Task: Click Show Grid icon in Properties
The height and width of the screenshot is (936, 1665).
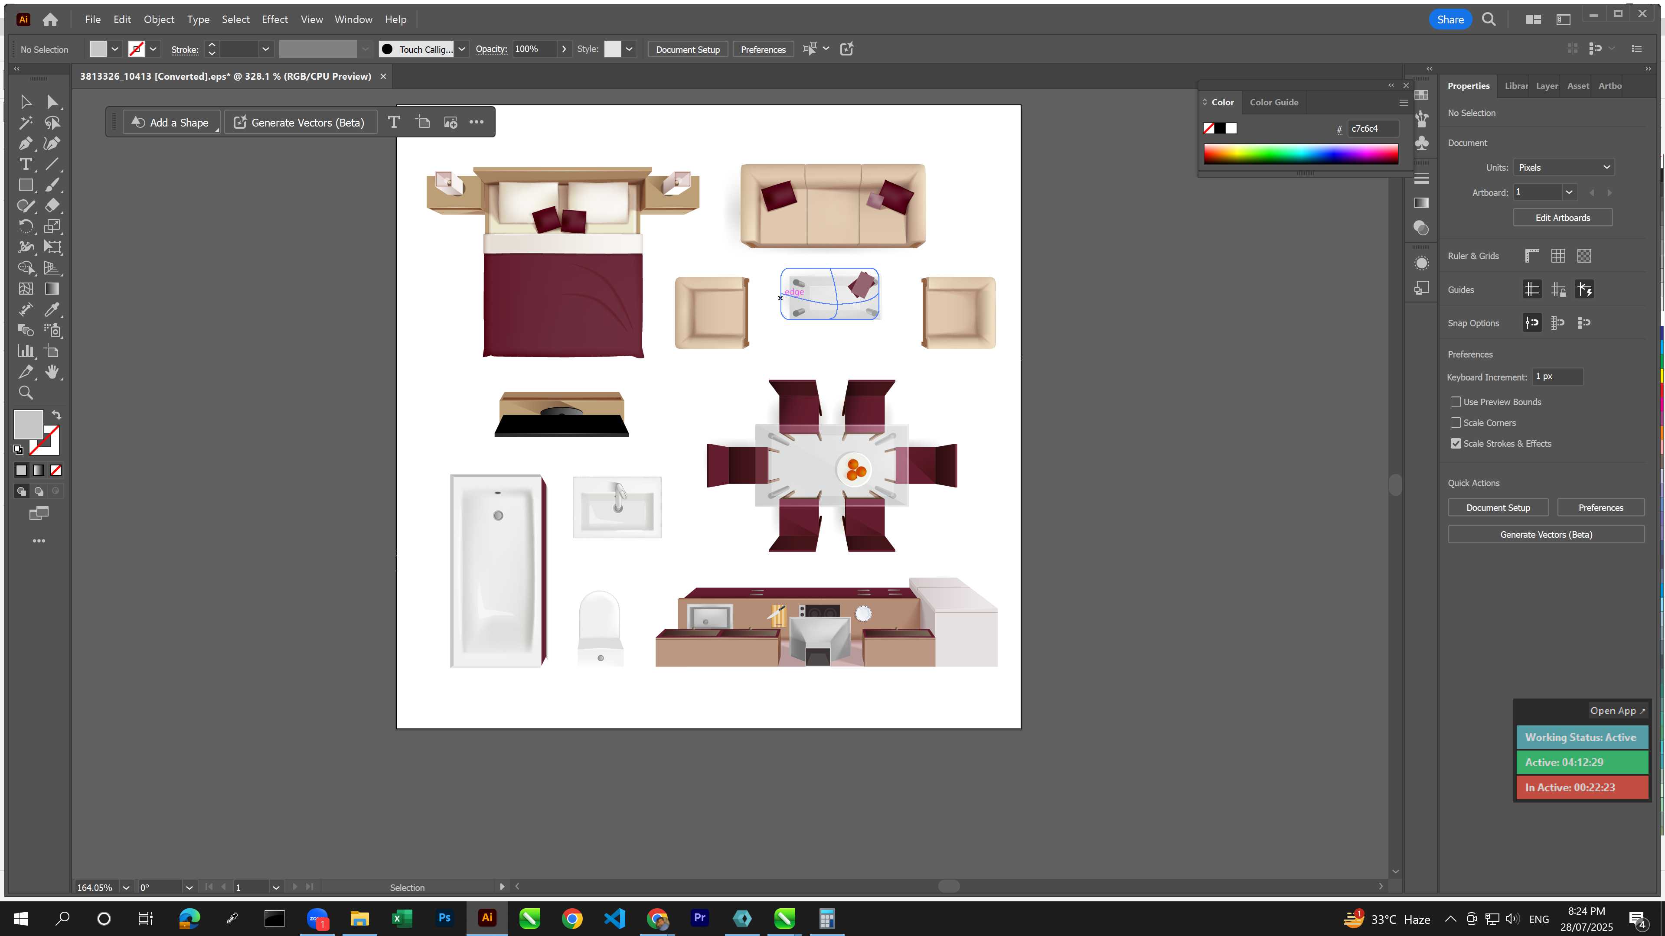Action: (x=1558, y=256)
